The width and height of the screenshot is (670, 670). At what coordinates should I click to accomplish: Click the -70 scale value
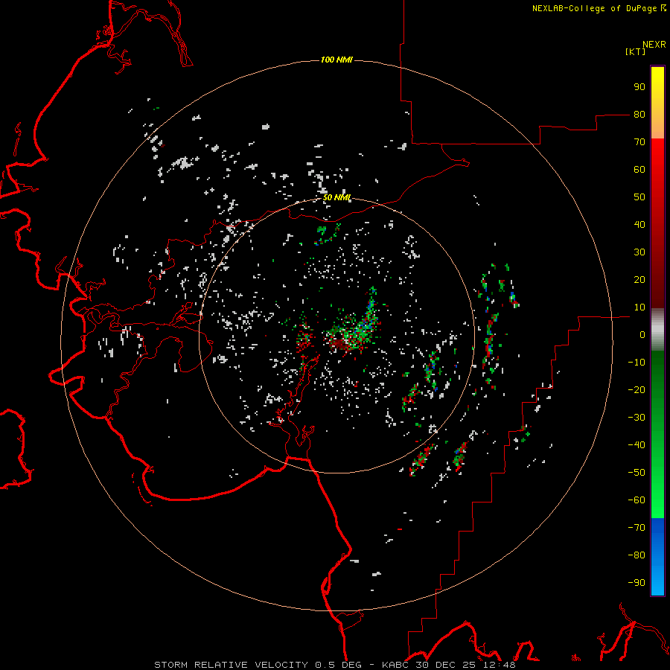[x=636, y=528]
